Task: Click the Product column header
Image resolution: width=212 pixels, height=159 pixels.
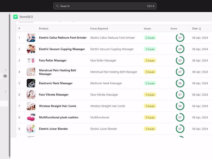Action: pos(44,28)
